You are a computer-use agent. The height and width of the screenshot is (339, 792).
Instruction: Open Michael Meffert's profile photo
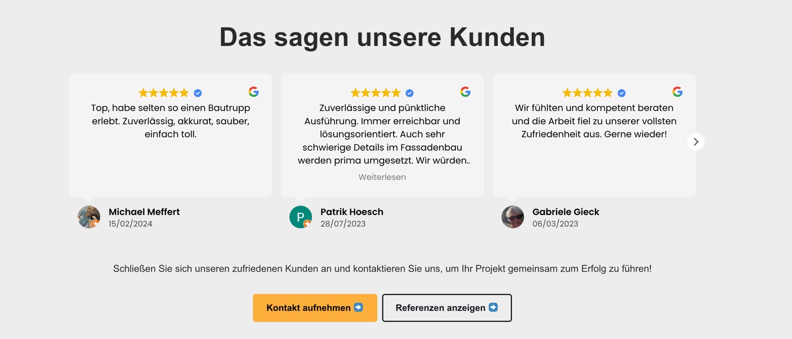click(x=89, y=217)
